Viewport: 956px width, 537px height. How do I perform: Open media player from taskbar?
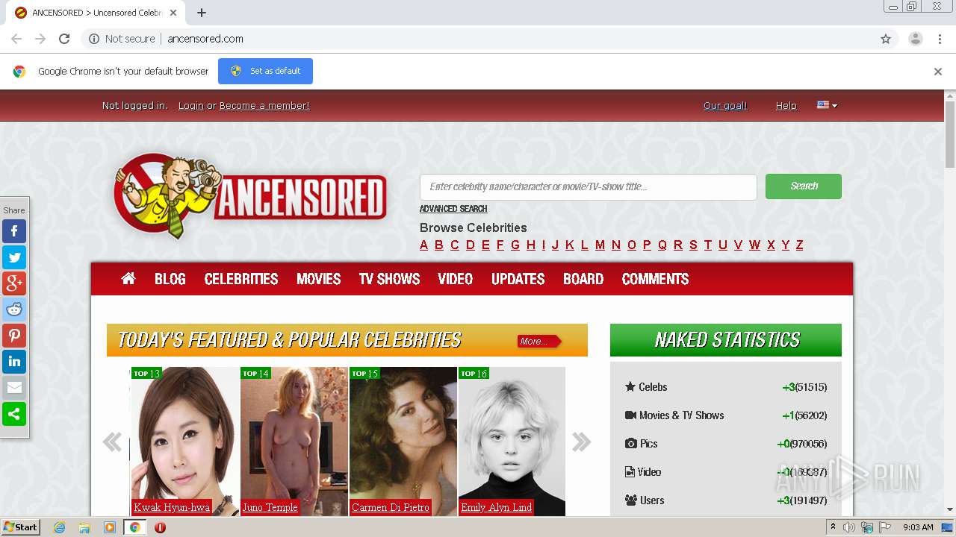110,527
